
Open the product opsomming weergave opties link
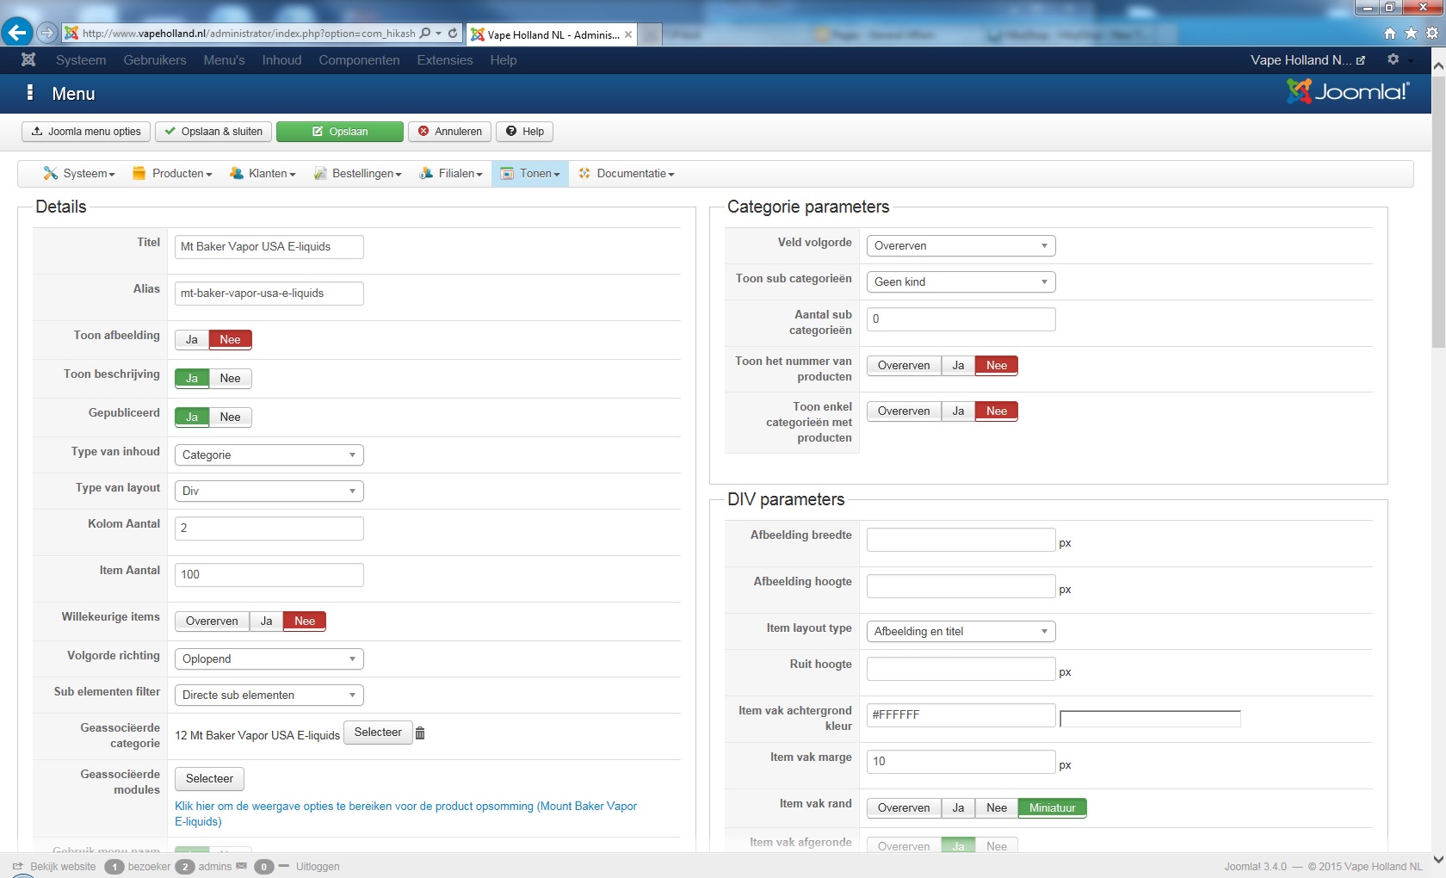coord(405,813)
